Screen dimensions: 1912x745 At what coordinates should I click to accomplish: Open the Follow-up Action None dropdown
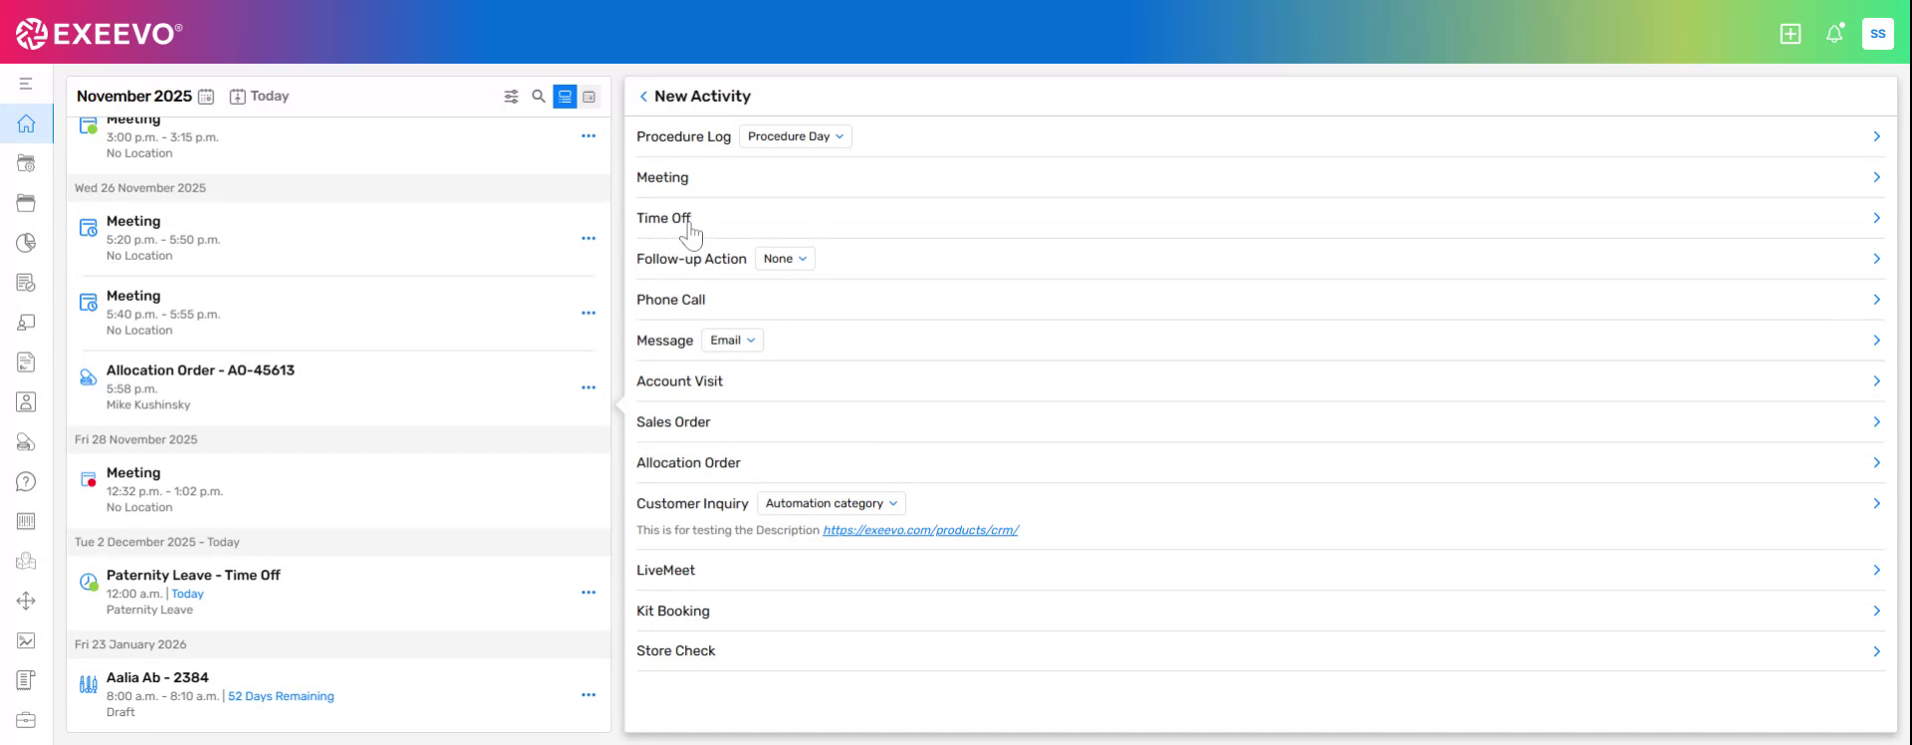tap(785, 259)
